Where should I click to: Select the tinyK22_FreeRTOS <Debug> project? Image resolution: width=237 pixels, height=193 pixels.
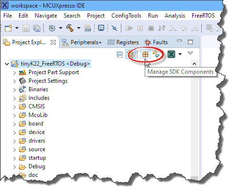click(51, 64)
